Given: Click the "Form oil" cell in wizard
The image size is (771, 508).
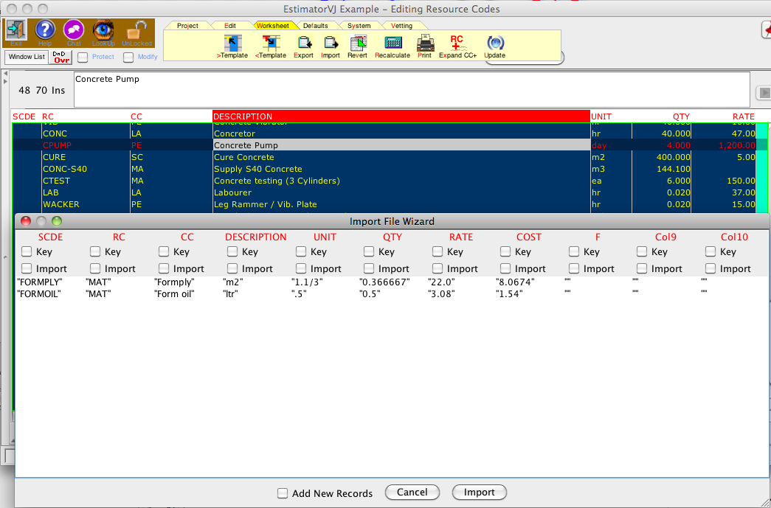Looking at the screenshot, I should click(174, 293).
